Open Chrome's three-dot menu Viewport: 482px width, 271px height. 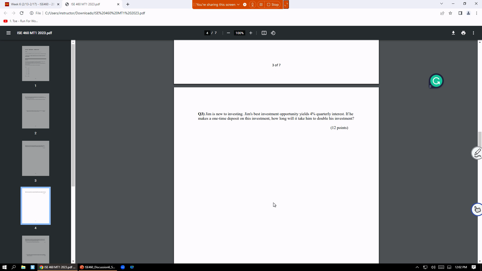coord(476,13)
